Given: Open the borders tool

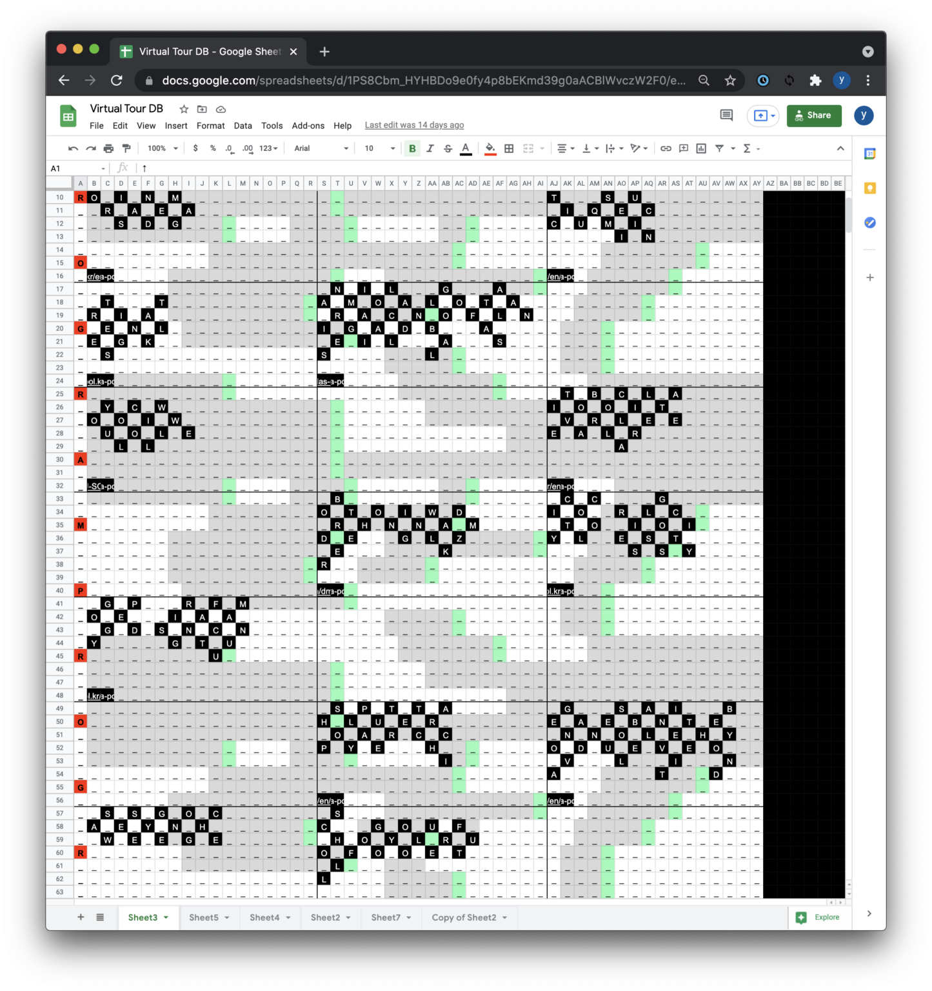Looking at the screenshot, I should click(x=509, y=148).
